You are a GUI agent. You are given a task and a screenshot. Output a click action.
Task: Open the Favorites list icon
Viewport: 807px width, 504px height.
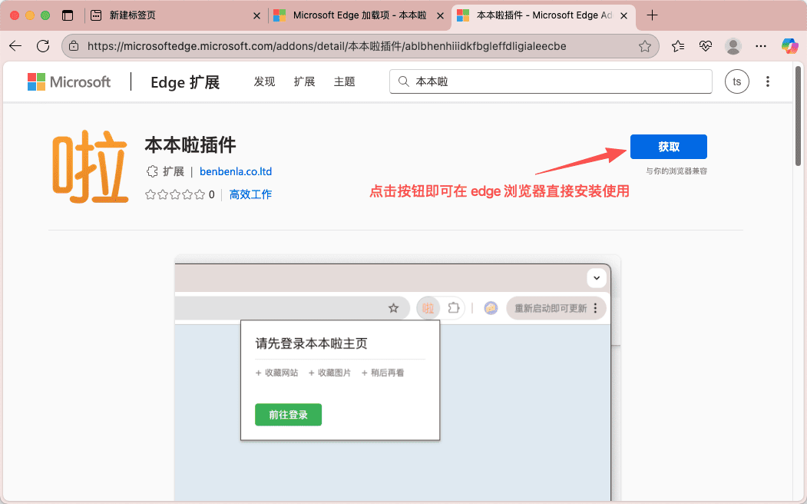coord(678,46)
